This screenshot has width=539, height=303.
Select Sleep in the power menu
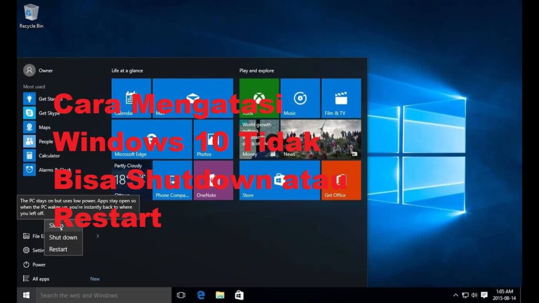click(x=63, y=225)
